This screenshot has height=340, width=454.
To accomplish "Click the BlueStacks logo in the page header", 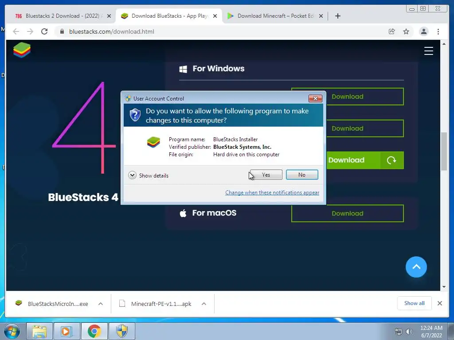I will tap(22, 50).
